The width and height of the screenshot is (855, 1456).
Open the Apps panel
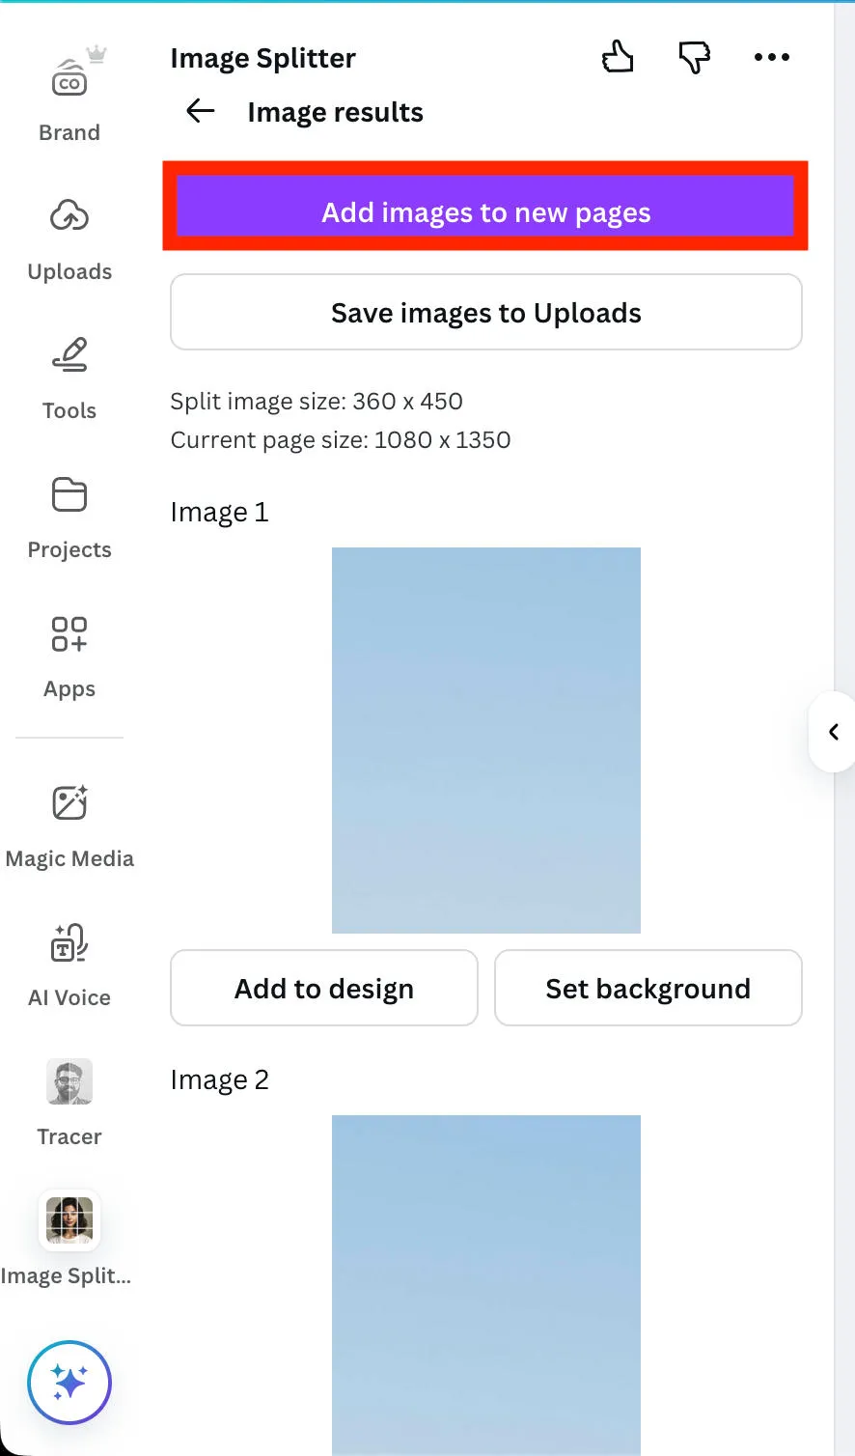69,655
